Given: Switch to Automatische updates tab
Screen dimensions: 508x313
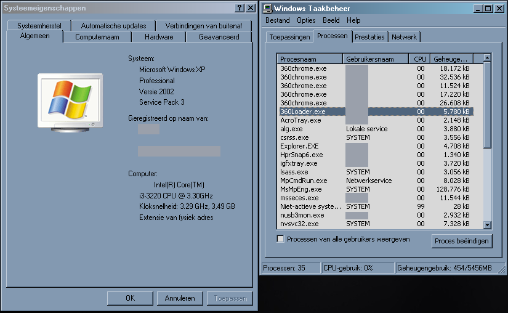Looking at the screenshot, I should (x=113, y=26).
